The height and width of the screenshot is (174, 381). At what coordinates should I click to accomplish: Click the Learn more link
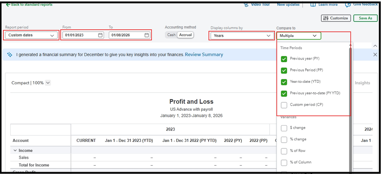[328, 5]
